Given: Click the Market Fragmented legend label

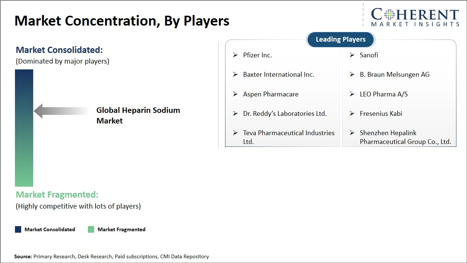Looking at the screenshot, I should tap(121, 229).
